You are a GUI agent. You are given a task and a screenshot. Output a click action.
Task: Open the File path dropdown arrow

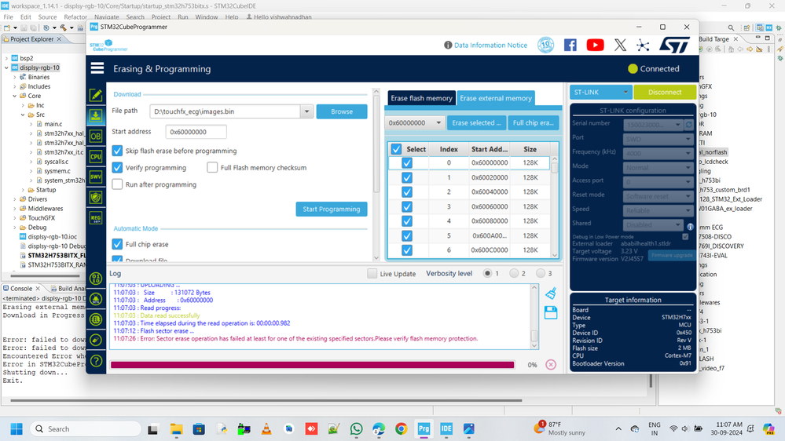(x=307, y=111)
